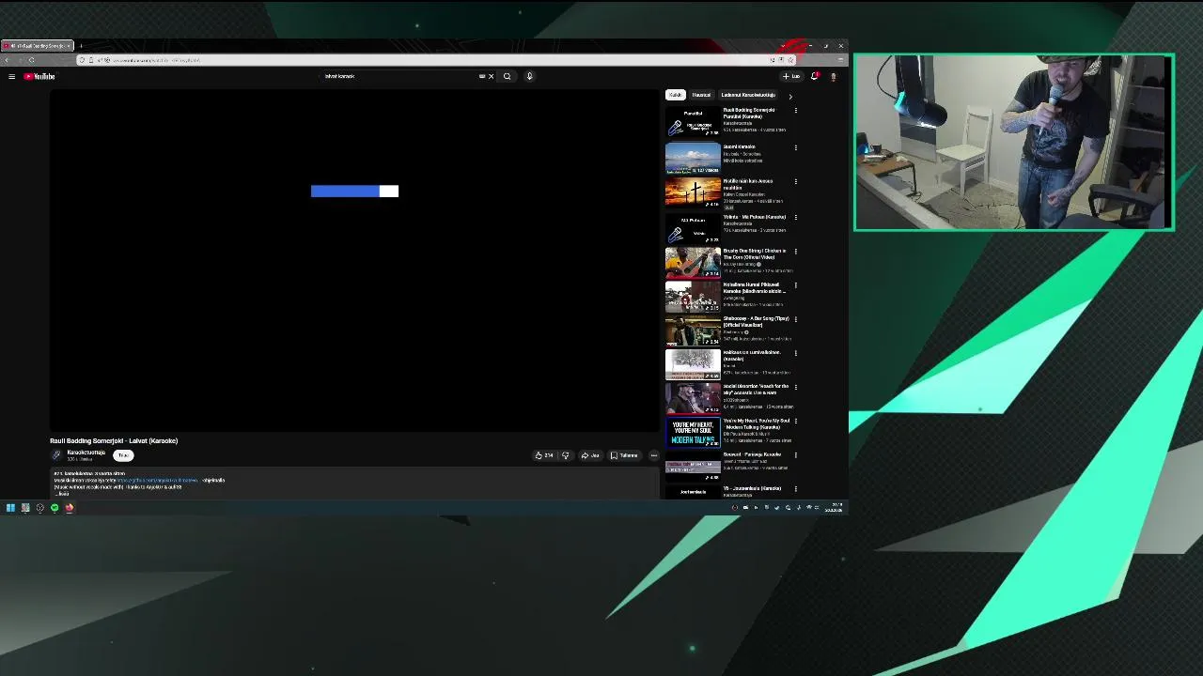Image resolution: width=1203 pixels, height=676 pixels.
Task: Start voice search with the microphone icon
Action: coord(529,76)
